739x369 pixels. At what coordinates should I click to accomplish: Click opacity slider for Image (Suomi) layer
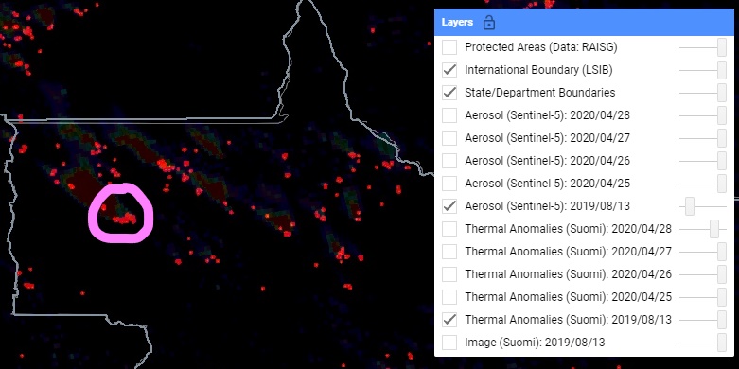point(703,343)
